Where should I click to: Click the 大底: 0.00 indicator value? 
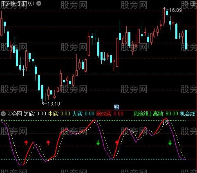click(x=83, y=114)
